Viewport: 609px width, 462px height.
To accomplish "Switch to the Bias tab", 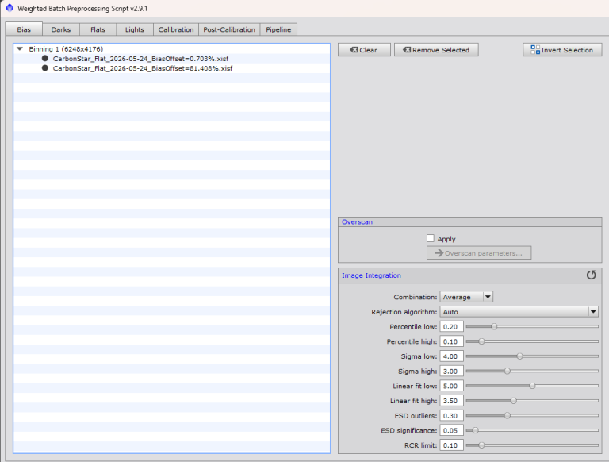I will point(24,29).
